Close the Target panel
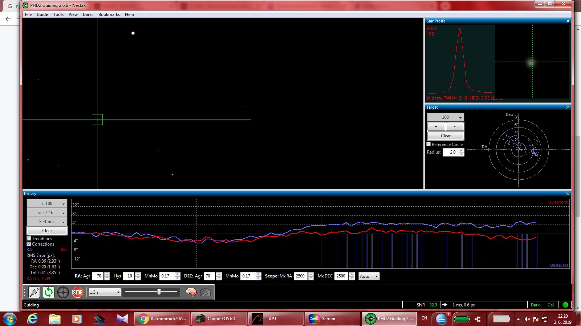Viewport: 581px width, 326px height. point(568,108)
